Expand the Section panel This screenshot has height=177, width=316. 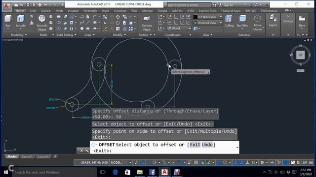pyautogui.click(x=145, y=35)
